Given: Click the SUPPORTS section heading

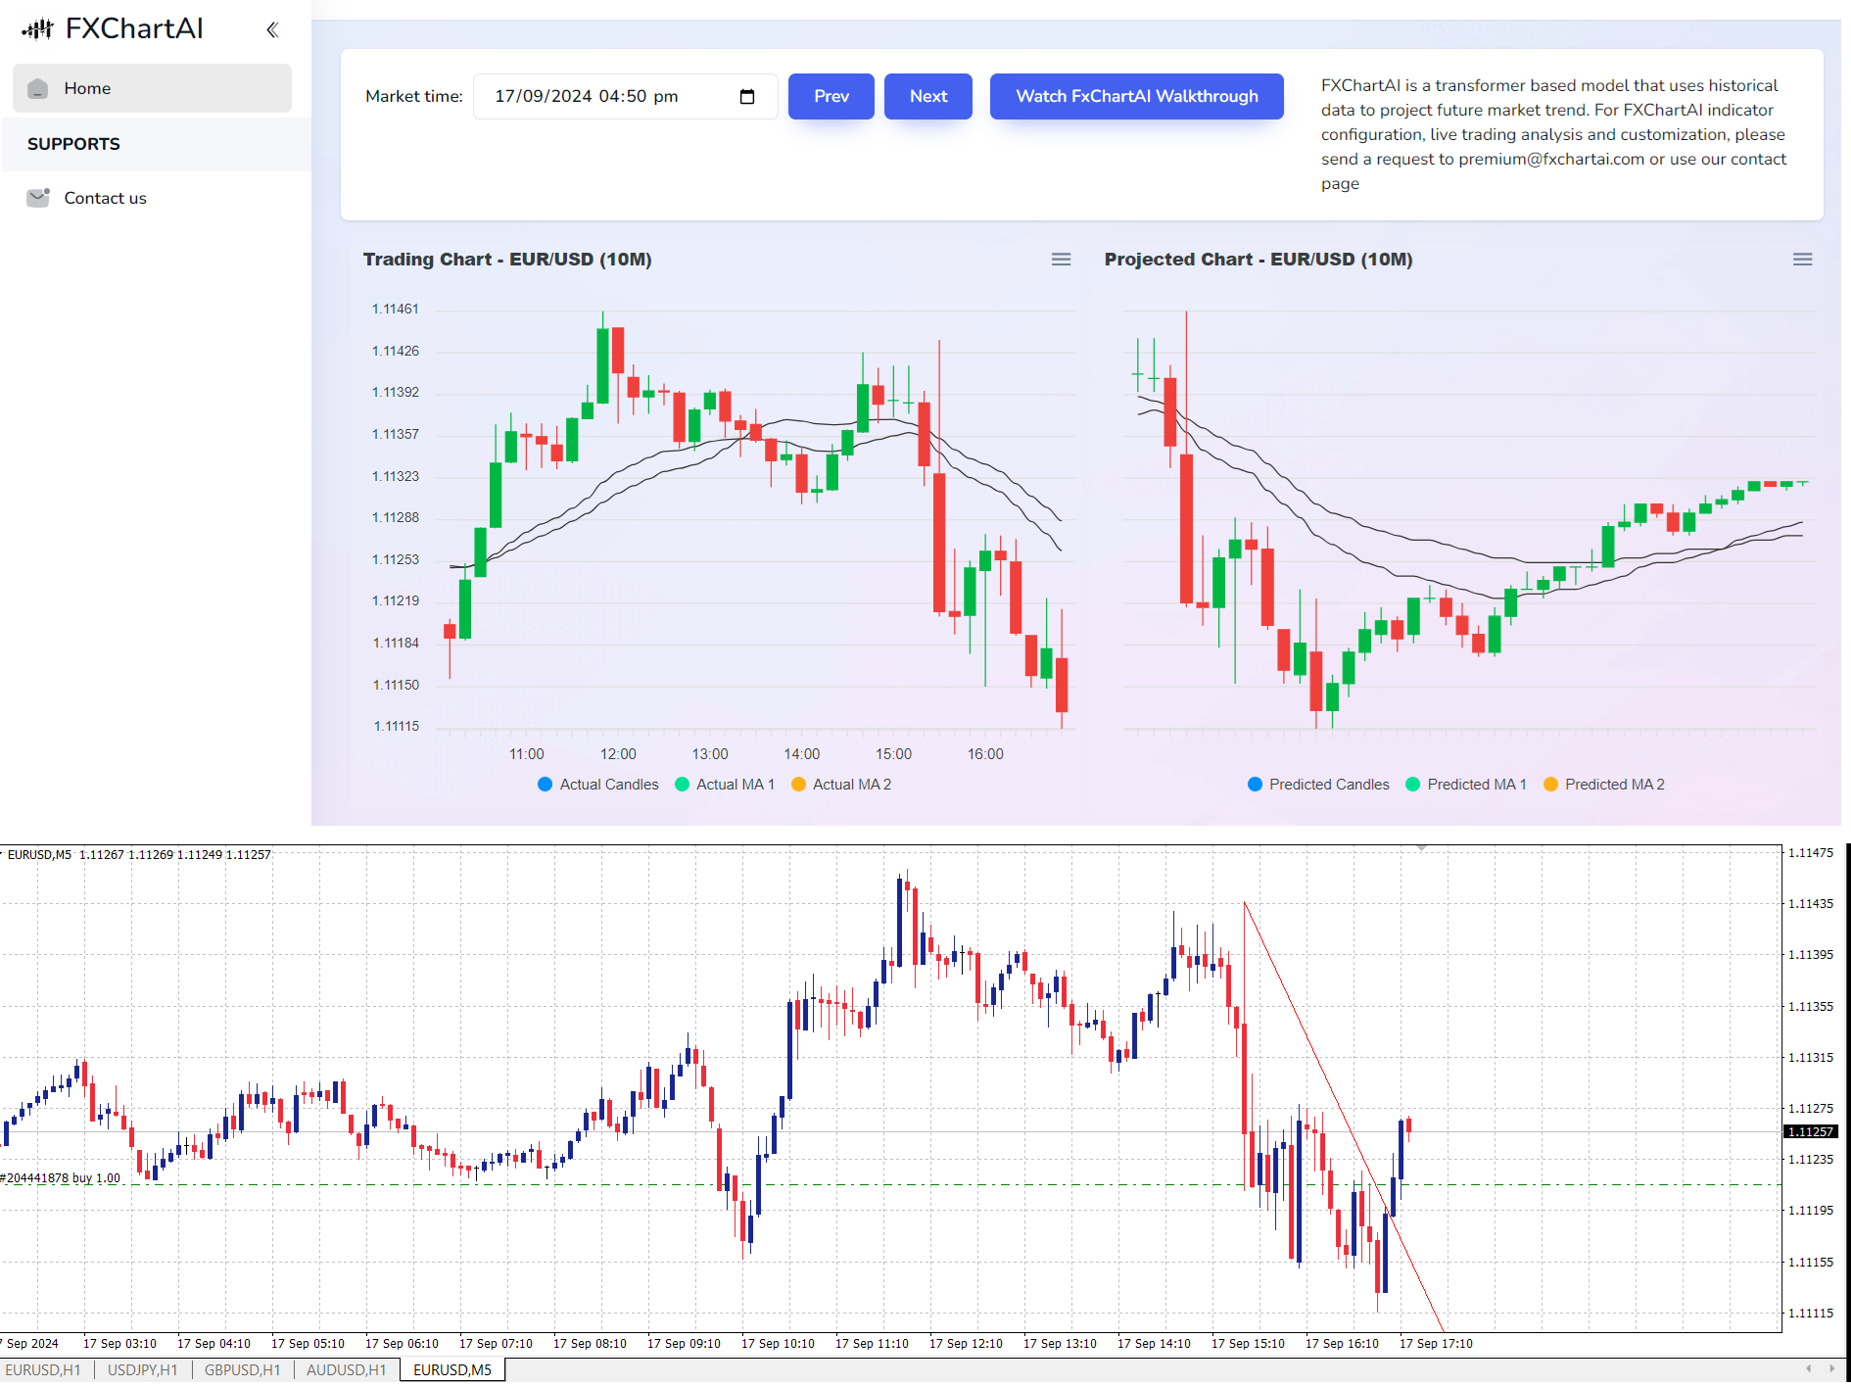Looking at the screenshot, I should point(73,144).
